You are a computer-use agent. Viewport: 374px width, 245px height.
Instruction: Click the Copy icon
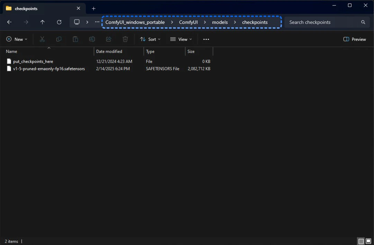(59, 39)
